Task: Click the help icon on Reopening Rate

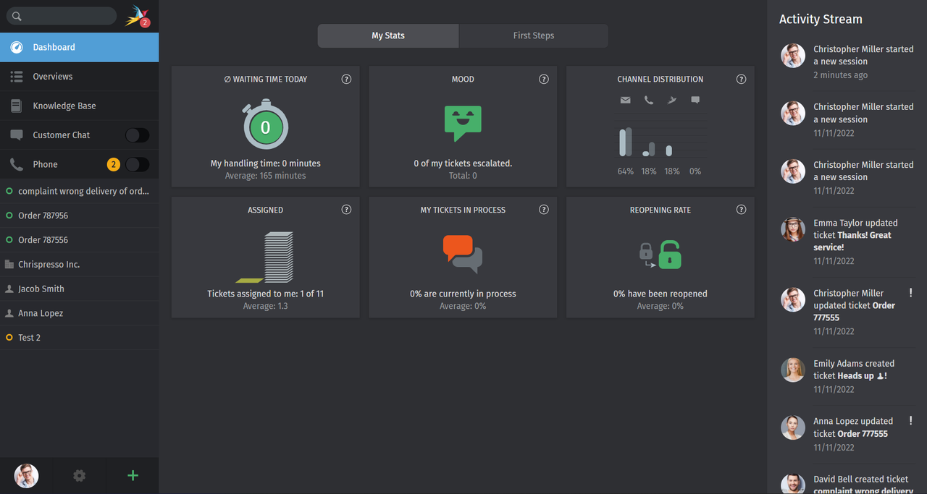Action: point(741,210)
